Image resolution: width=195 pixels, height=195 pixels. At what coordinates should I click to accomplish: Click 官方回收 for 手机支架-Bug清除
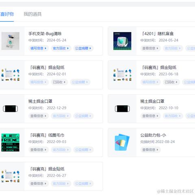(61, 48)
